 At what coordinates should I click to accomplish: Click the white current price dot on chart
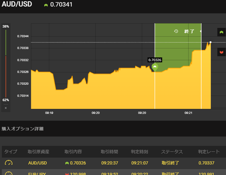(210, 42)
